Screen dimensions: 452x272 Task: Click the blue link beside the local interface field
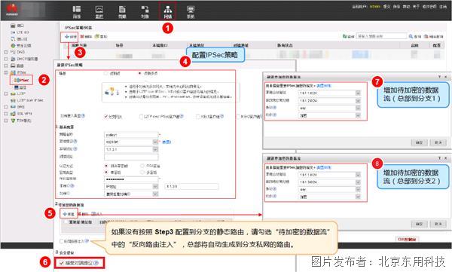coord(166,142)
